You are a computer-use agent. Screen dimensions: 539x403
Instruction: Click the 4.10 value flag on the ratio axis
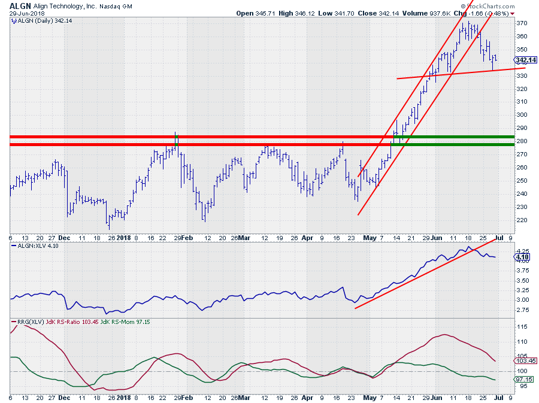click(522, 257)
